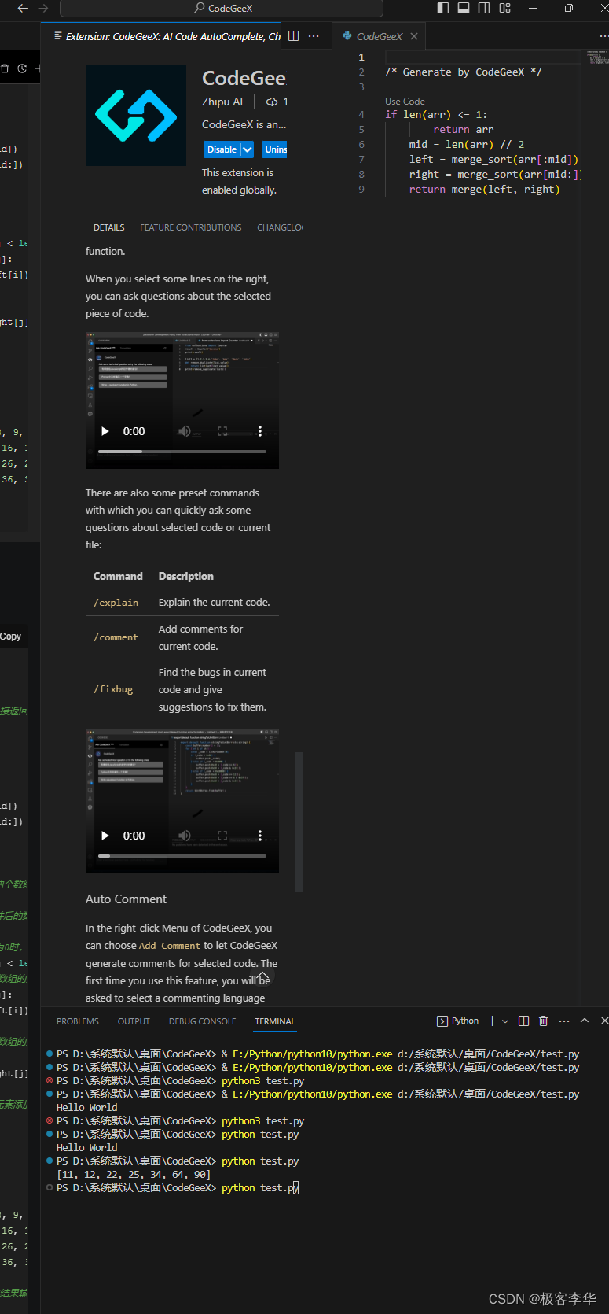This screenshot has height=1314, width=609.
Task: Open the DETAILS tab
Action: tap(109, 227)
